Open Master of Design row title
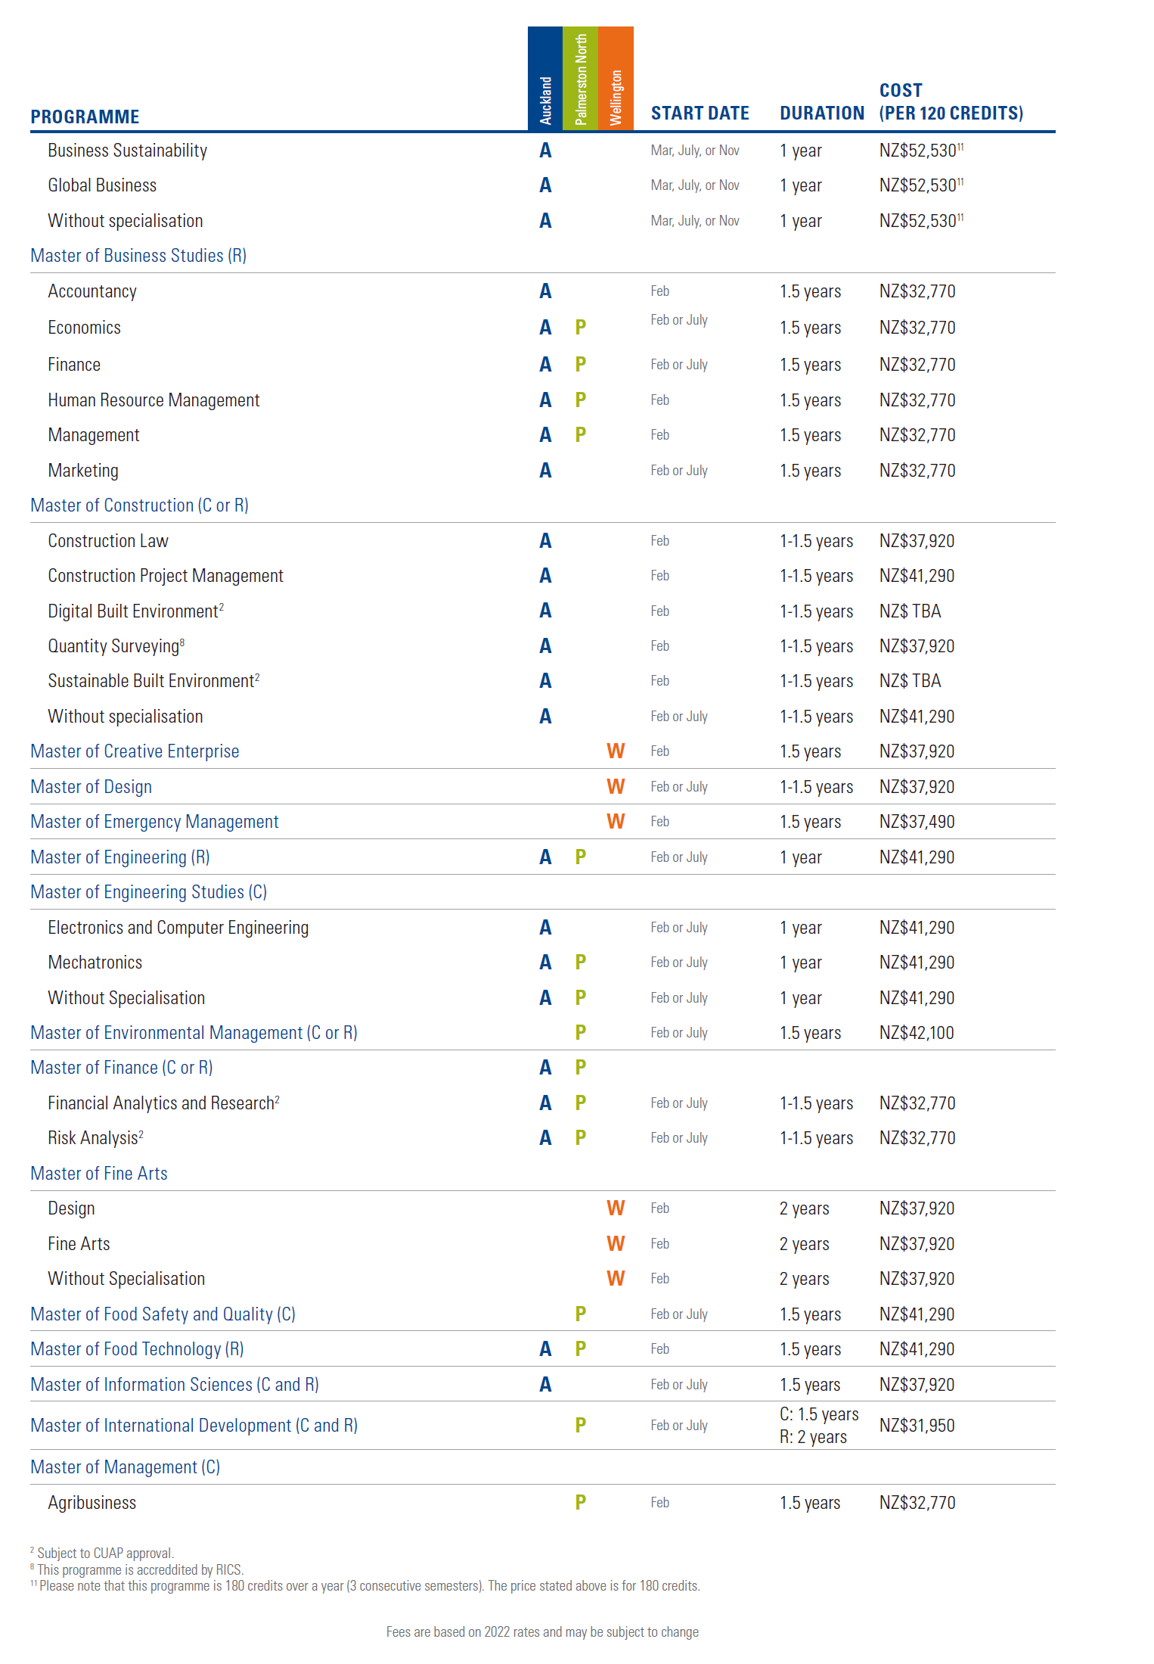Screen dimensions: 1154x1664 91,787
